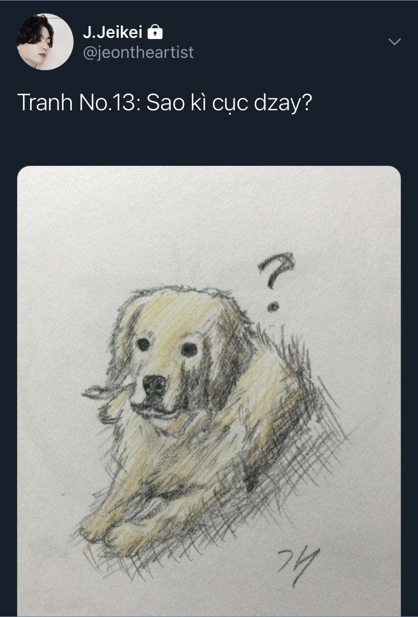Tap the dog's black nose in the sketch
This screenshot has width=418, height=617.
pos(154,385)
